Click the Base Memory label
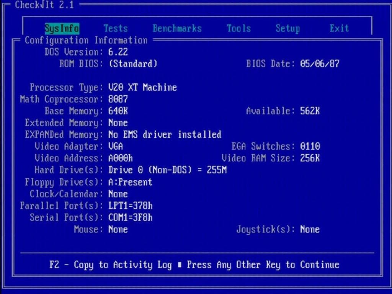Screen dimensions: 392x294 tap(74, 111)
